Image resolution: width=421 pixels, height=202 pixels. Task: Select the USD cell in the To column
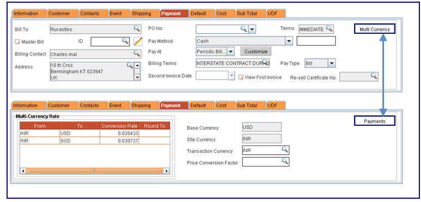tap(80, 133)
